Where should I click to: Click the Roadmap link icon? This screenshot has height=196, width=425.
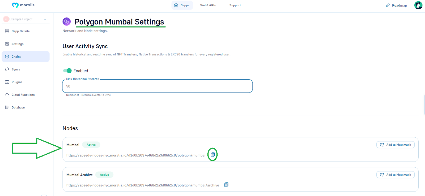point(388,5)
